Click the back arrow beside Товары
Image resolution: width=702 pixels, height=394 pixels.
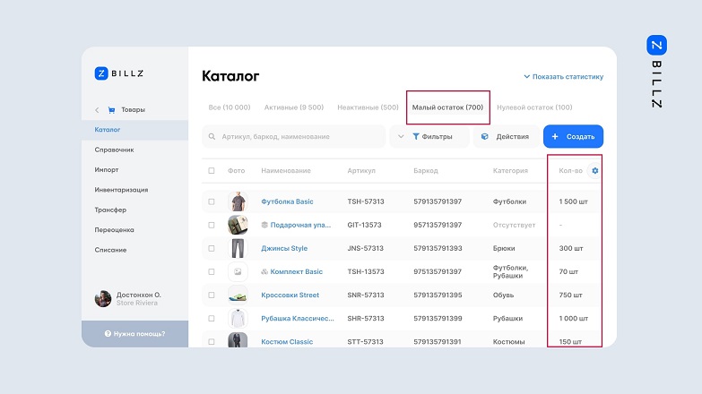(97, 110)
